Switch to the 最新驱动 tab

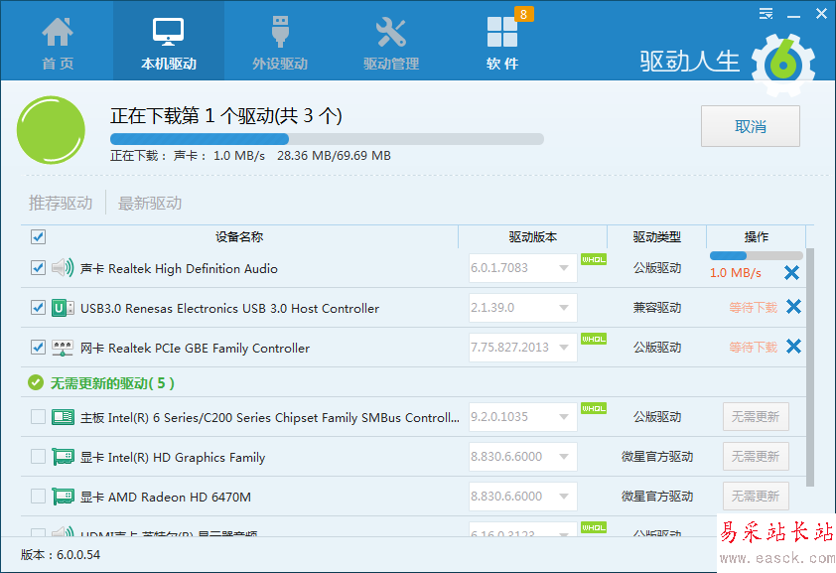click(x=150, y=203)
